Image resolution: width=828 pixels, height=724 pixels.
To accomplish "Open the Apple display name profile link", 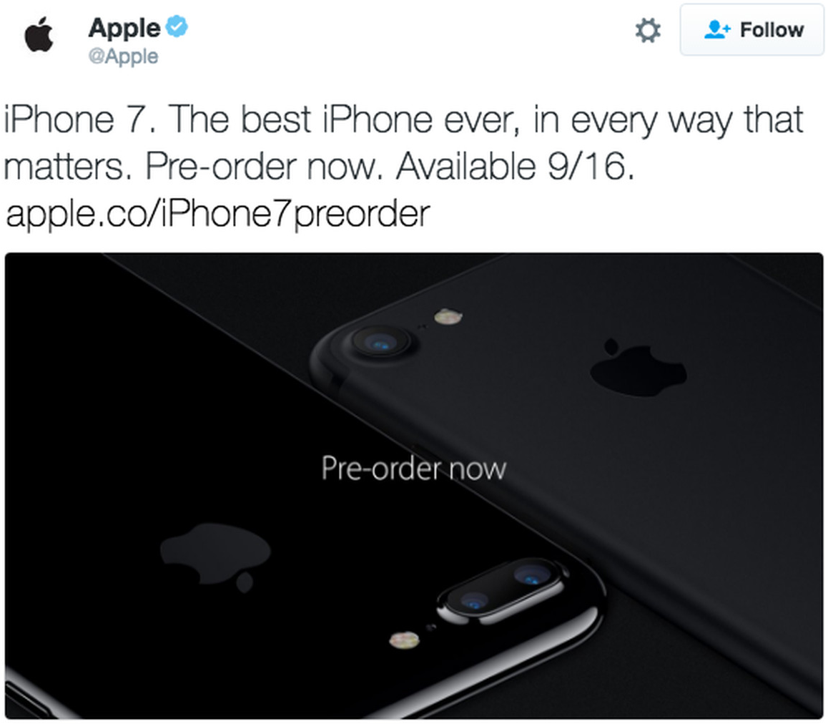I will point(124,27).
